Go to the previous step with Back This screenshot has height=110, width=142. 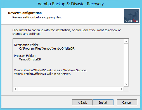[82, 102]
